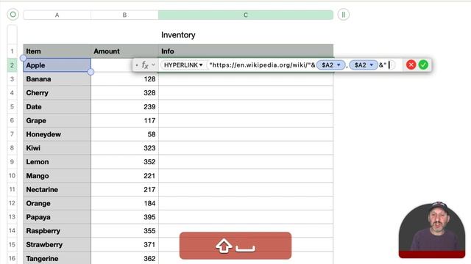Click the amount 217 cell

124,189
